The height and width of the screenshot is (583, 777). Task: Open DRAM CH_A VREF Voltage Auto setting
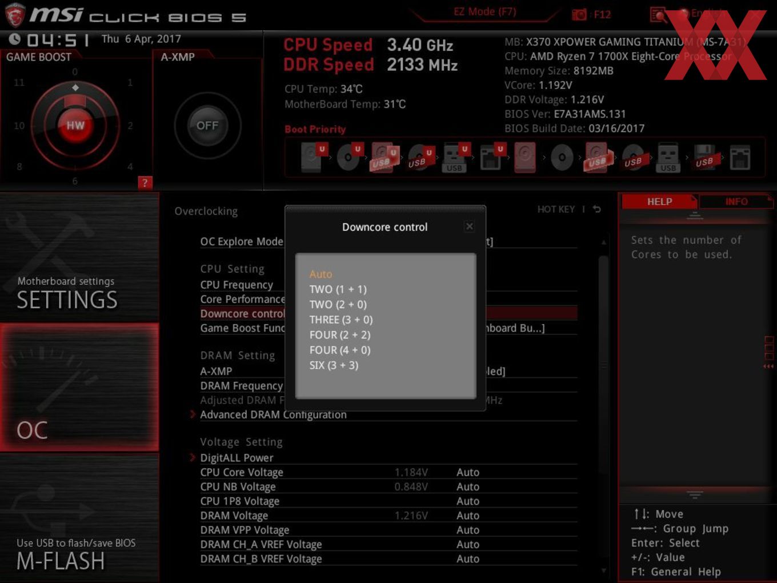[468, 544]
